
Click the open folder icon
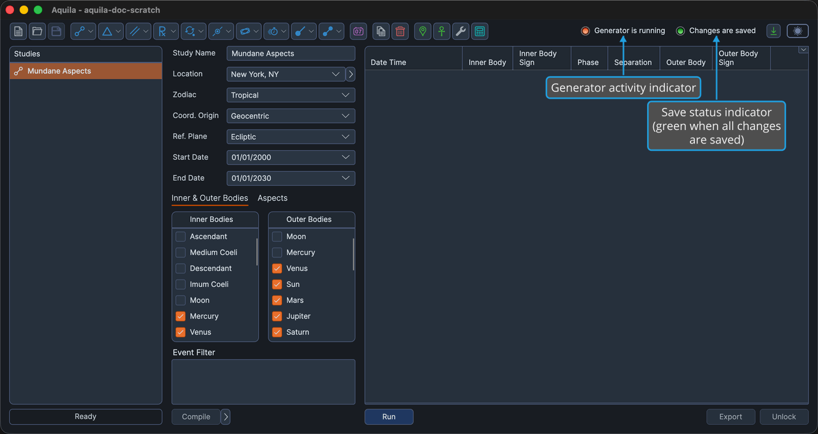(x=37, y=31)
